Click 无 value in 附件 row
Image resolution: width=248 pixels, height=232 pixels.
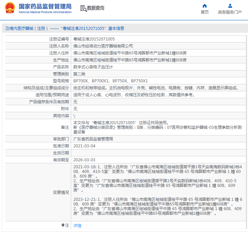tap(75, 109)
